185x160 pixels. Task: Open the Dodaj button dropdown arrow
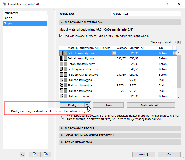tap(87, 105)
